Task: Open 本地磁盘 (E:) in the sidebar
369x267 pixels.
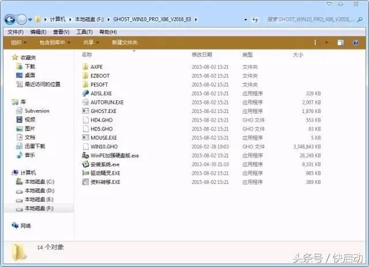Action: click(39, 200)
